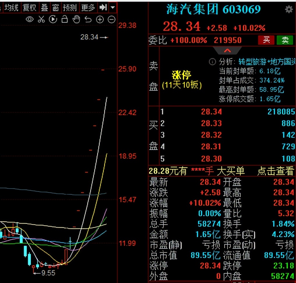Open the toolbar dropdown triangle
The width and height of the screenshot is (296, 283).
click(x=113, y=8)
